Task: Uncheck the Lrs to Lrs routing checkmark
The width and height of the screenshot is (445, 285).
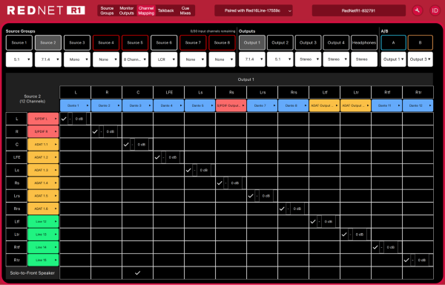Action: point(251,196)
